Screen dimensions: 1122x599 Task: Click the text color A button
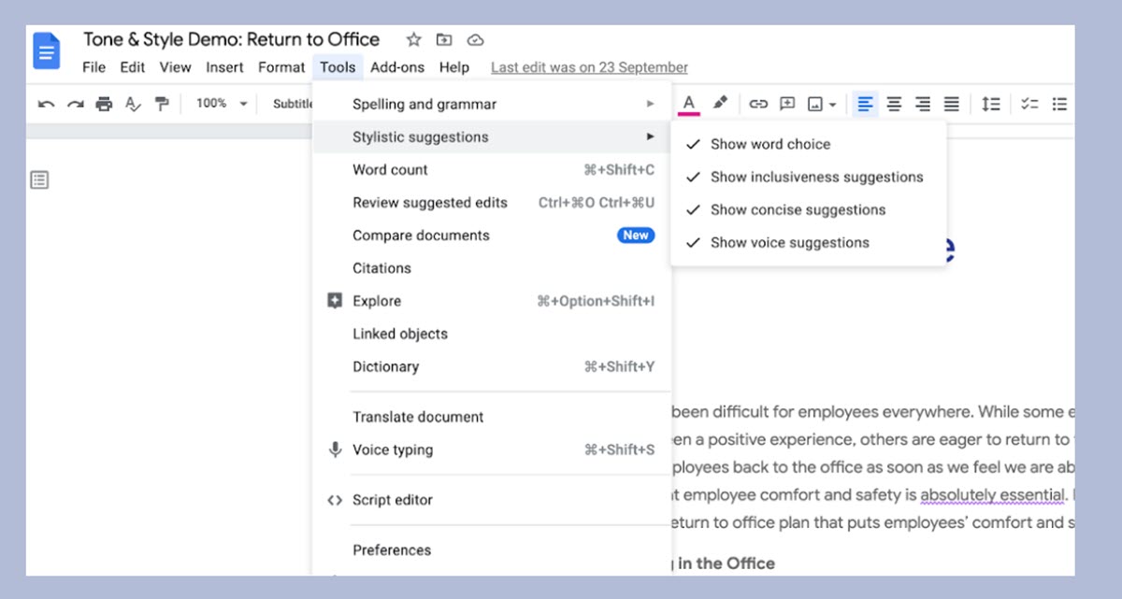[x=689, y=104]
